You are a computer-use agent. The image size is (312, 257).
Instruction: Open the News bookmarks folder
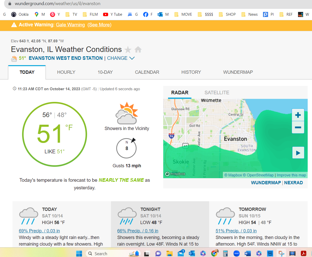click(250, 14)
